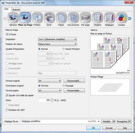Increase Zoom value with up arrow
This screenshot has height=133, width=135.
tap(52, 99)
